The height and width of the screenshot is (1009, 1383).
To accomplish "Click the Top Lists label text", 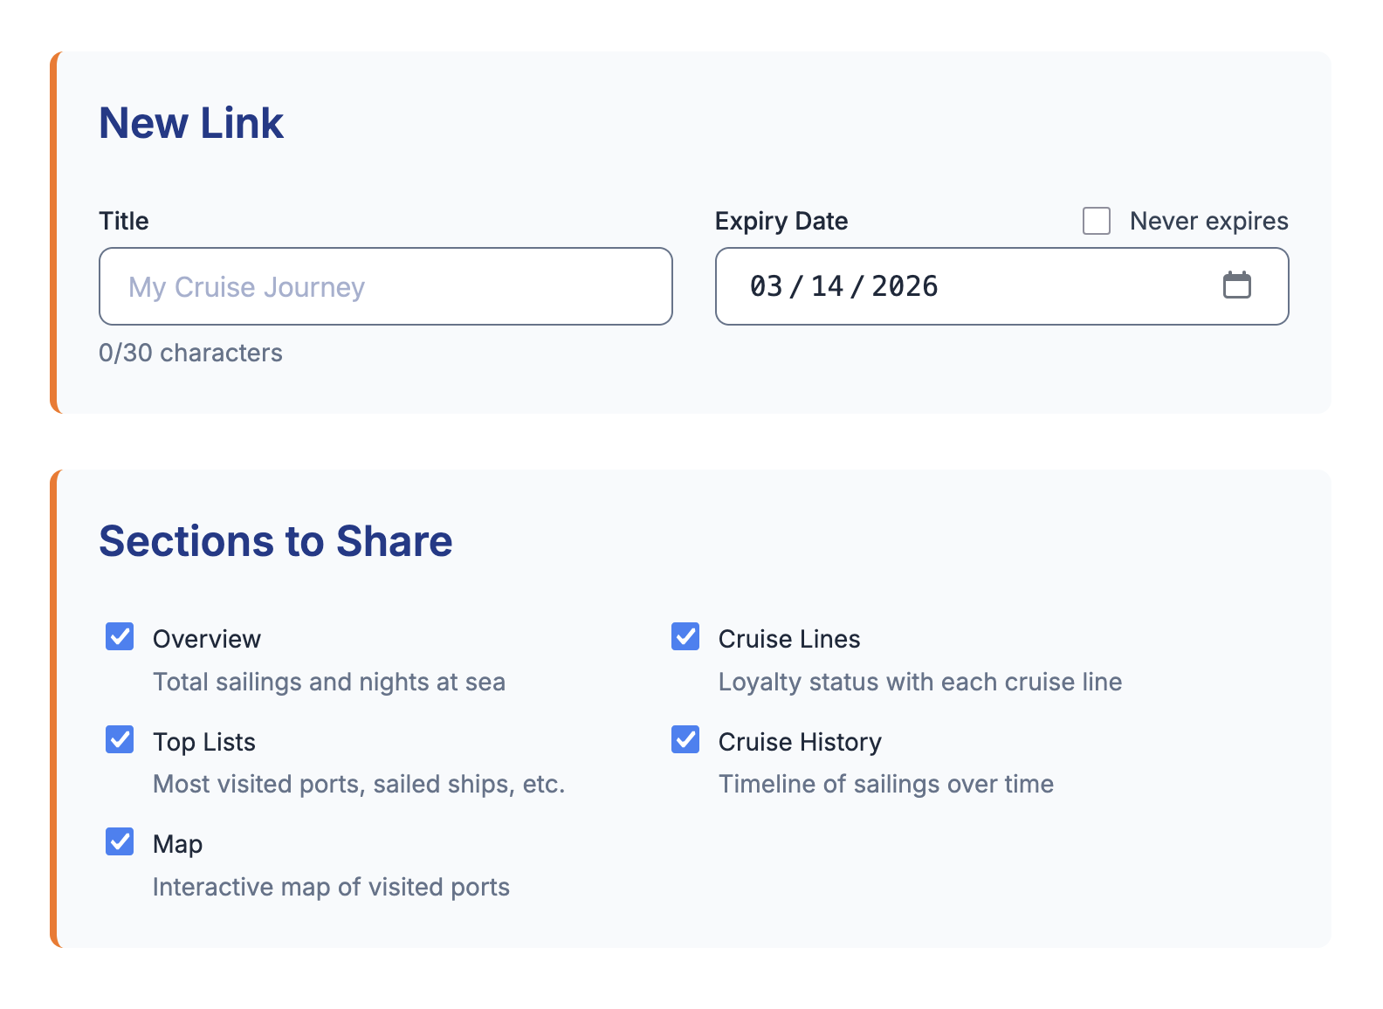I will click(204, 742).
